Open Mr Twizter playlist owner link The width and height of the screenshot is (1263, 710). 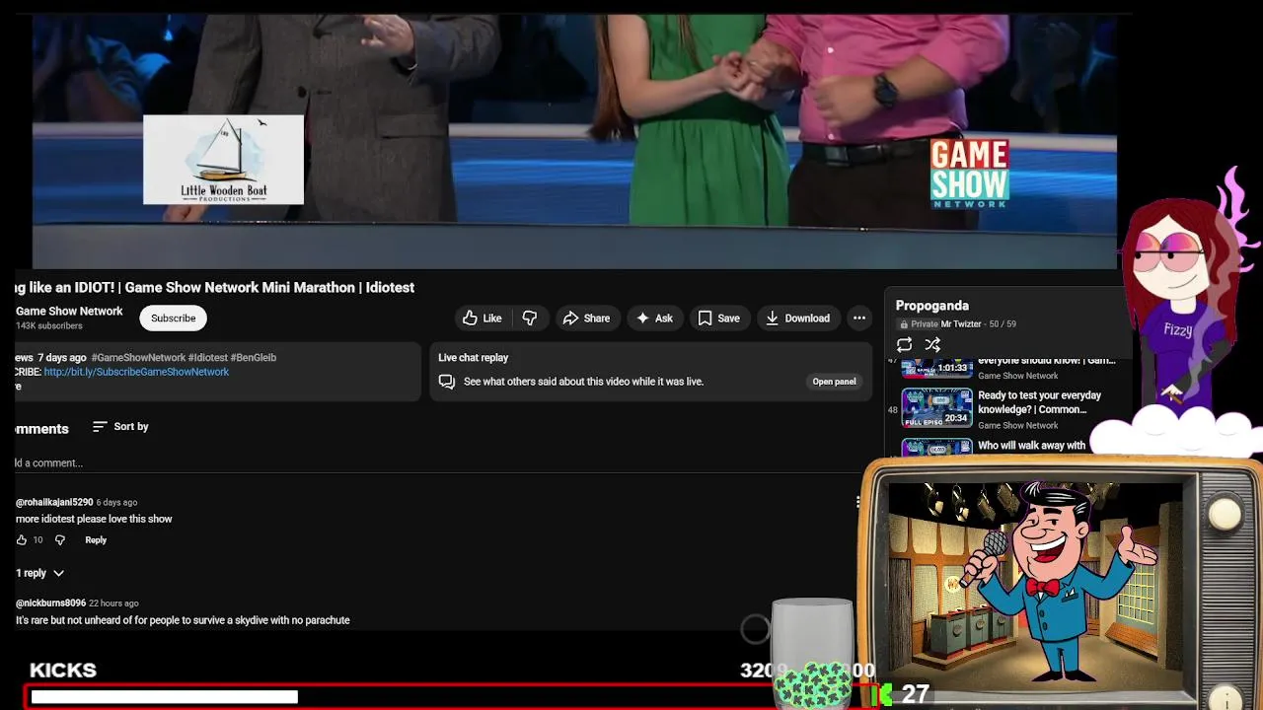click(960, 324)
